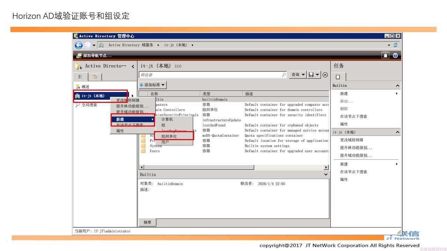This screenshot has height=251, width=447.
Task: Click 添加导航节点... link
Action: 97,55
